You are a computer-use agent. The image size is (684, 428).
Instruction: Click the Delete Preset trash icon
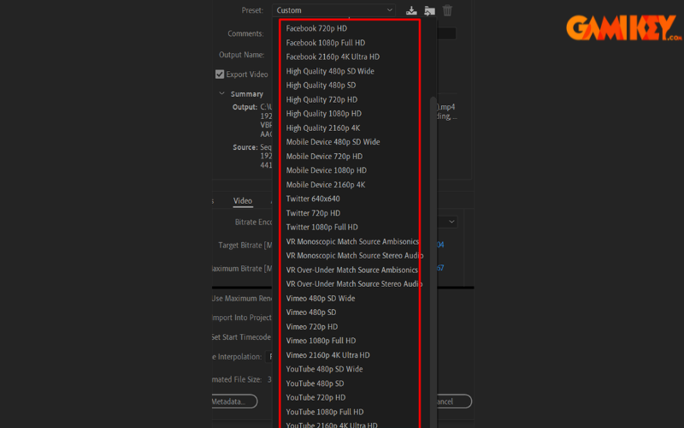click(447, 10)
